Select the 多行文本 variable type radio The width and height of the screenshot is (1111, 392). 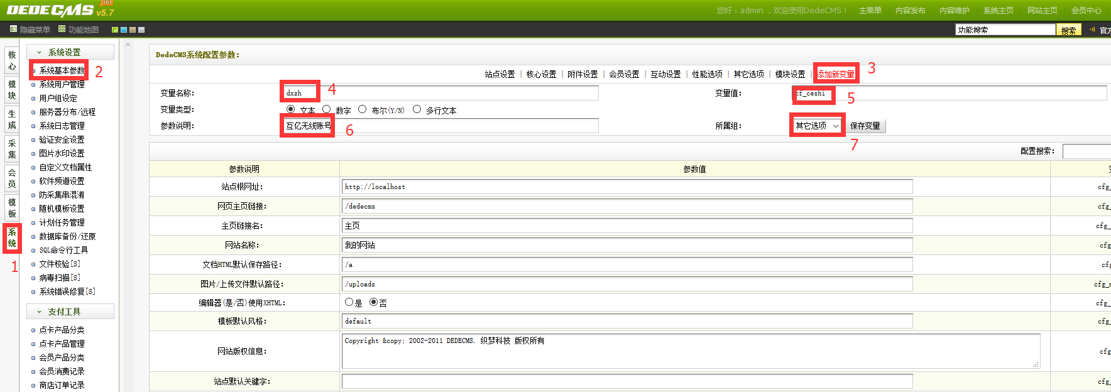coord(417,109)
